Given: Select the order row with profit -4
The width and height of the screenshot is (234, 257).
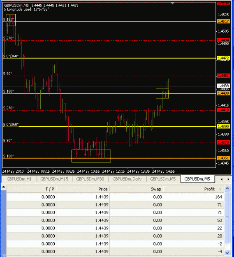Looking at the screenshot, I should (116, 252).
